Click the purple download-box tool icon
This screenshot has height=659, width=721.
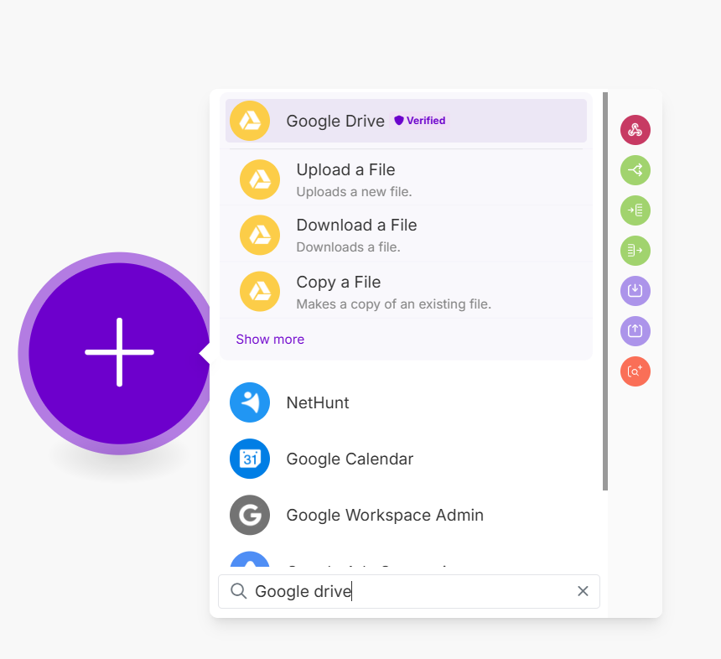(x=635, y=291)
